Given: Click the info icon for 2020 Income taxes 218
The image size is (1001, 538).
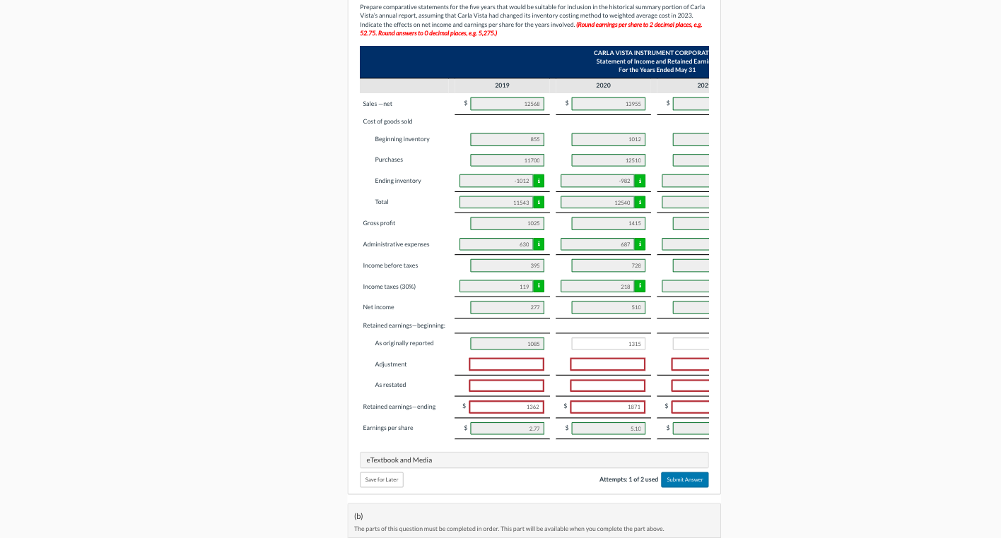Looking at the screenshot, I should click(640, 286).
